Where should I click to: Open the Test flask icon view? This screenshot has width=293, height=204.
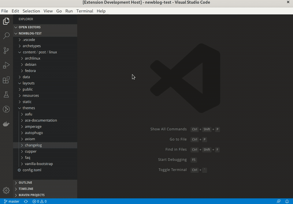(x=6, y=95)
